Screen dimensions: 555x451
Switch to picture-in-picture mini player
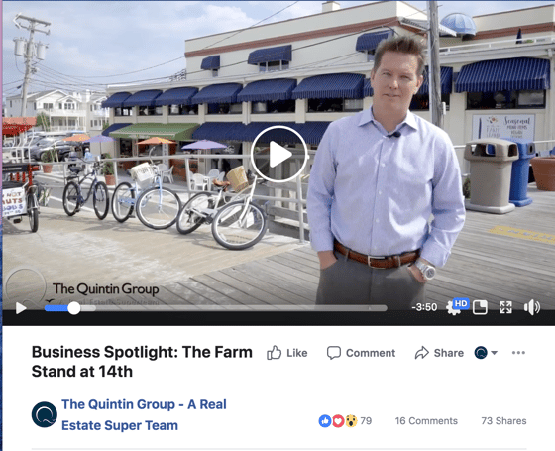(x=480, y=307)
